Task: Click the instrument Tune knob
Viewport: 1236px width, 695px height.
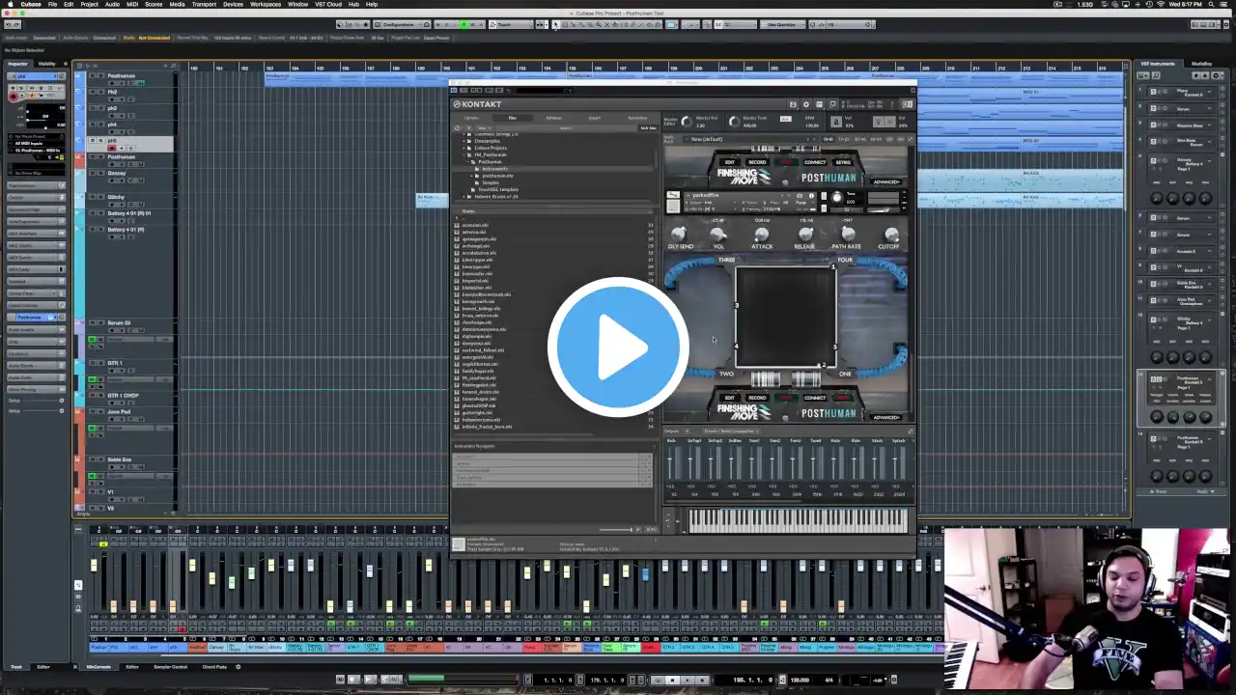Action: click(x=836, y=197)
